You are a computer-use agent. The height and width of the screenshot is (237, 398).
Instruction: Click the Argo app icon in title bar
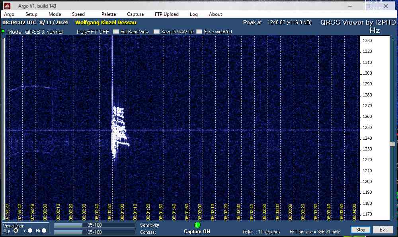[x=7, y=6]
